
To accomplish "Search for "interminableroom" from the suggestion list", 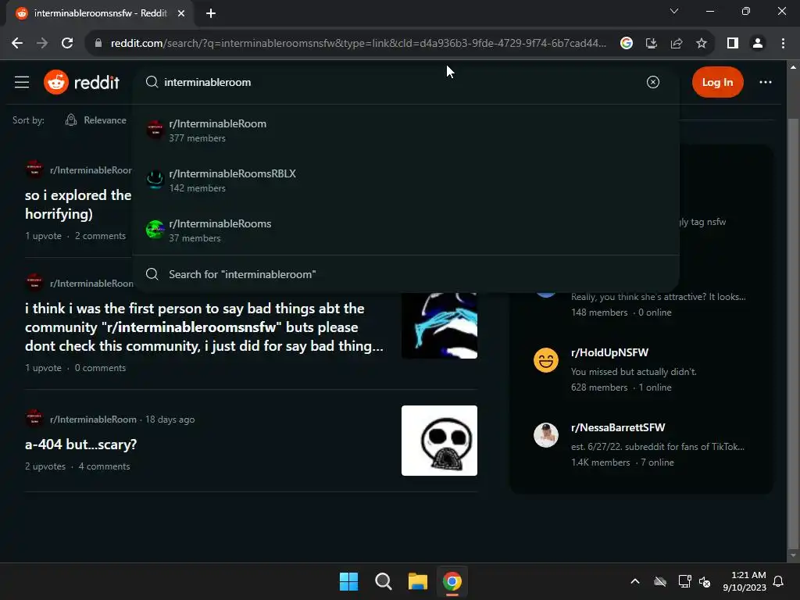I will coord(405,274).
